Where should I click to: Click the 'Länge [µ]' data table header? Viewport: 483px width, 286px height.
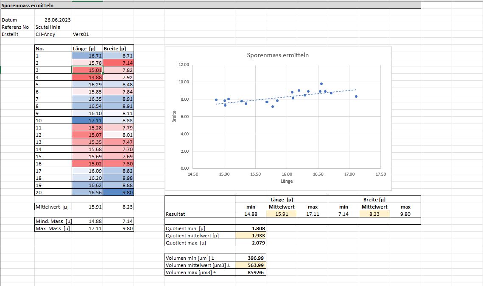87,49
